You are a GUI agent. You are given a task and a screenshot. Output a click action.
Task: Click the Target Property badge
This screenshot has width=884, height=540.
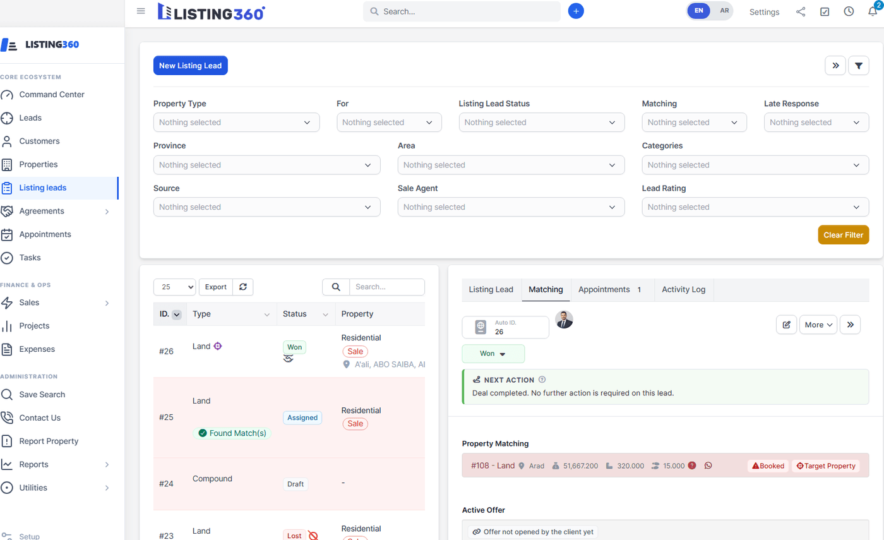tap(826, 465)
